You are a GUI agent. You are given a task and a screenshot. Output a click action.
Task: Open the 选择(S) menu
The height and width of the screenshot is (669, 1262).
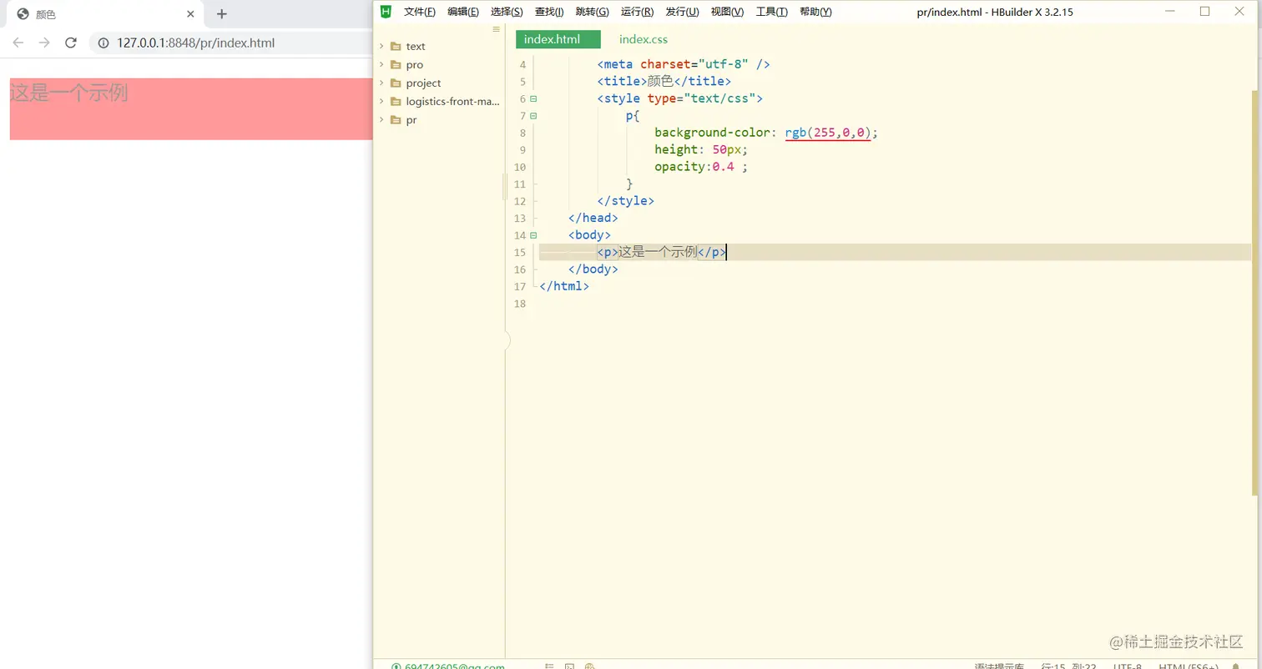click(x=507, y=12)
